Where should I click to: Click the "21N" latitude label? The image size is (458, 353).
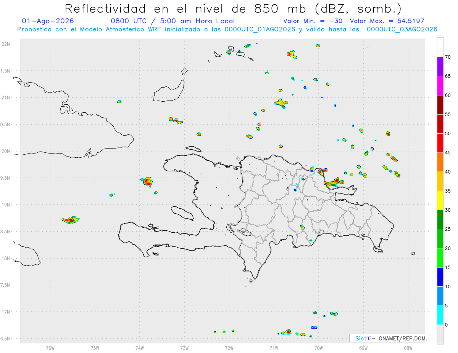coord(6,97)
